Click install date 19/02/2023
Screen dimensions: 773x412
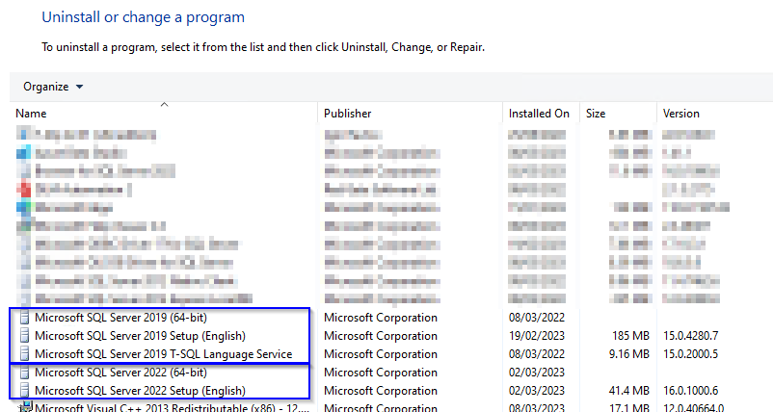tap(536, 336)
